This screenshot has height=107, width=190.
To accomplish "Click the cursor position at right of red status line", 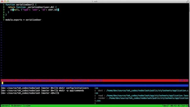I will pos(183,81).
